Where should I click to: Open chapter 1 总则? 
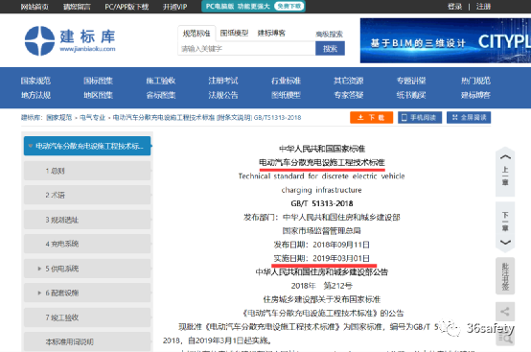coord(87,171)
